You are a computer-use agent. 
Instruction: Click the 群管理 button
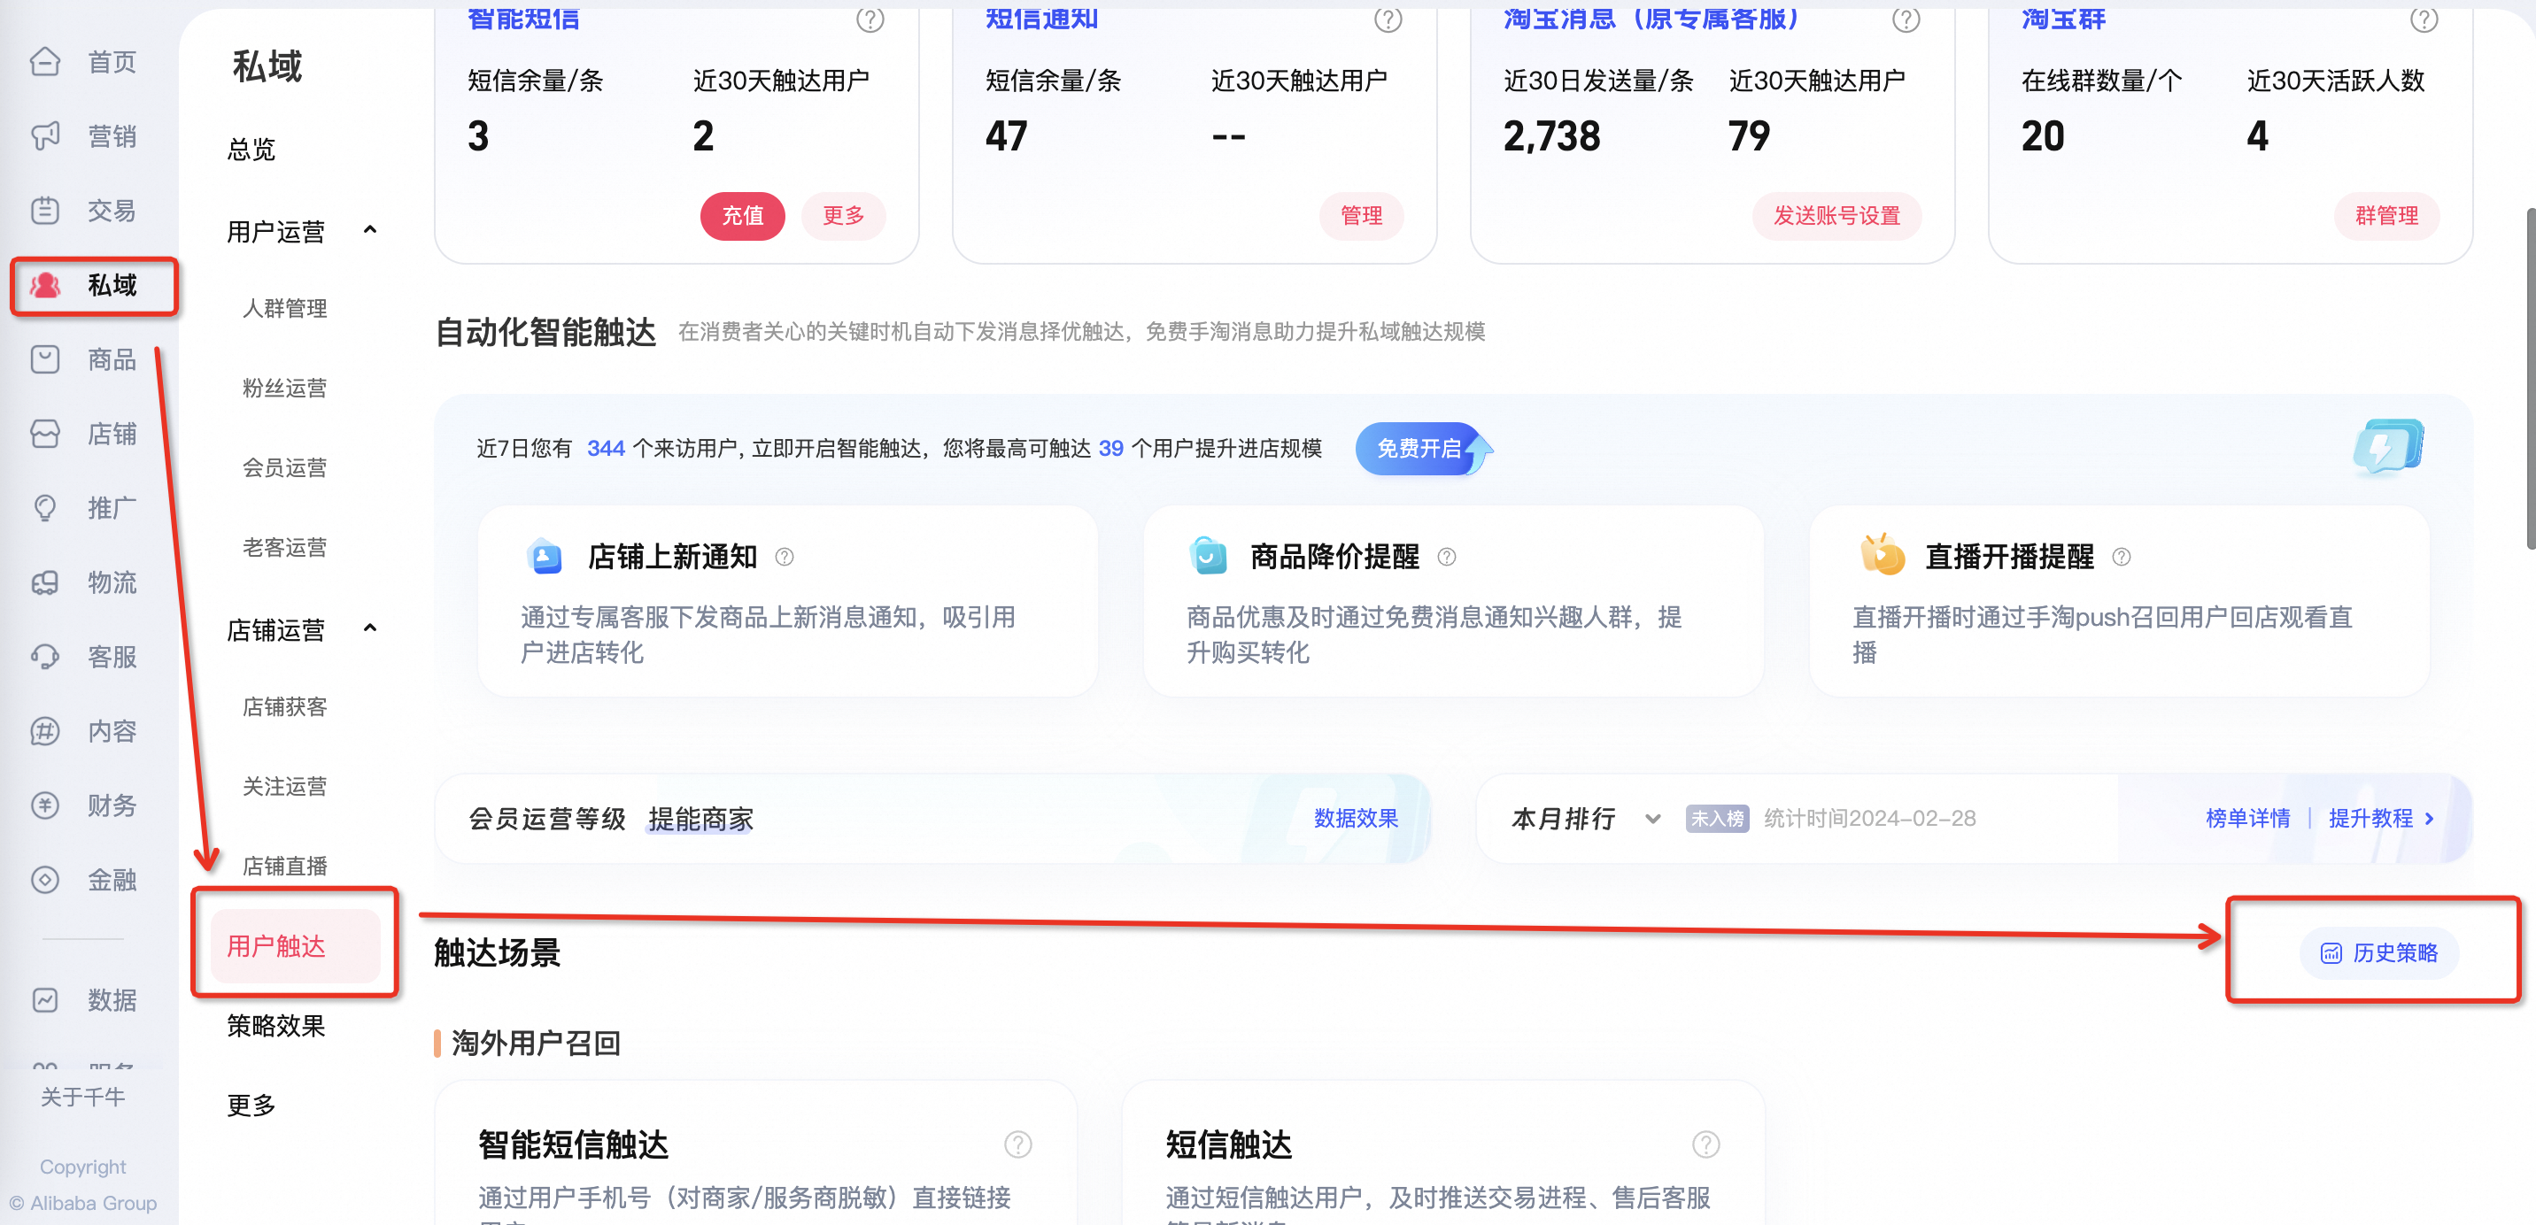point(2386,215)
